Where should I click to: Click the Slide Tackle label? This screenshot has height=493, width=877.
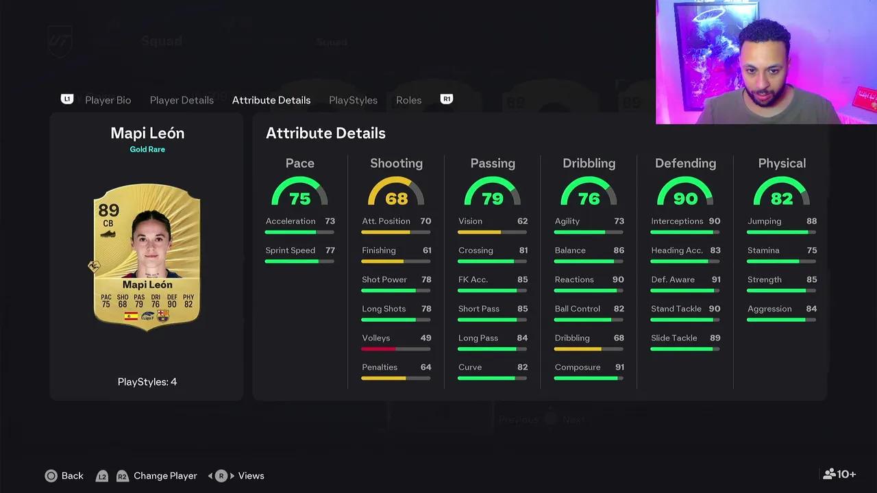[674, 338]
